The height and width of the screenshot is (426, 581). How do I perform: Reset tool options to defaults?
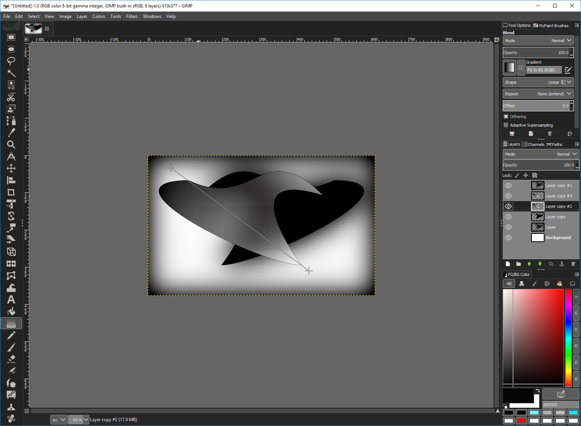pos(569,134)
